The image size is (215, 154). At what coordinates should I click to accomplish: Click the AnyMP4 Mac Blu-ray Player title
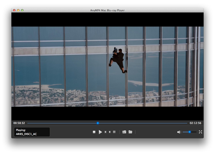click(x=107, y=10)
